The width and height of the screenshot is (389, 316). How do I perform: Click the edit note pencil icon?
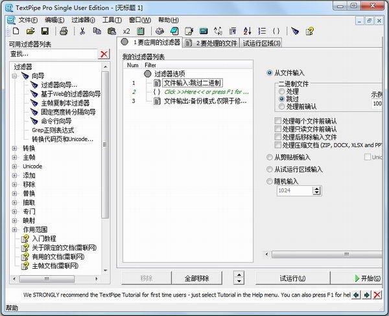[x=189, y=31]
